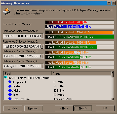Click the Reference Chipset/Memory 3 label
Screen dimensions: 117x114
(20, 51)
